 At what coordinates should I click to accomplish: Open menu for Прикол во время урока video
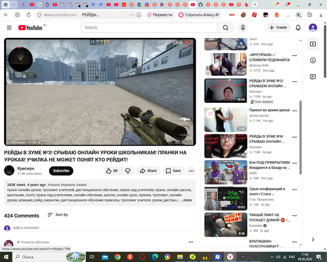[294, 111]
